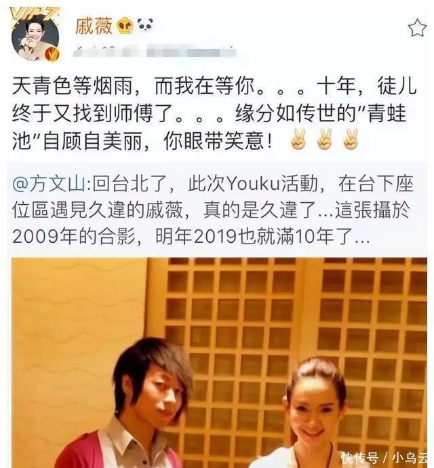
Task: Open the reposted 2009 group photo
Action: tap(220, 363)
